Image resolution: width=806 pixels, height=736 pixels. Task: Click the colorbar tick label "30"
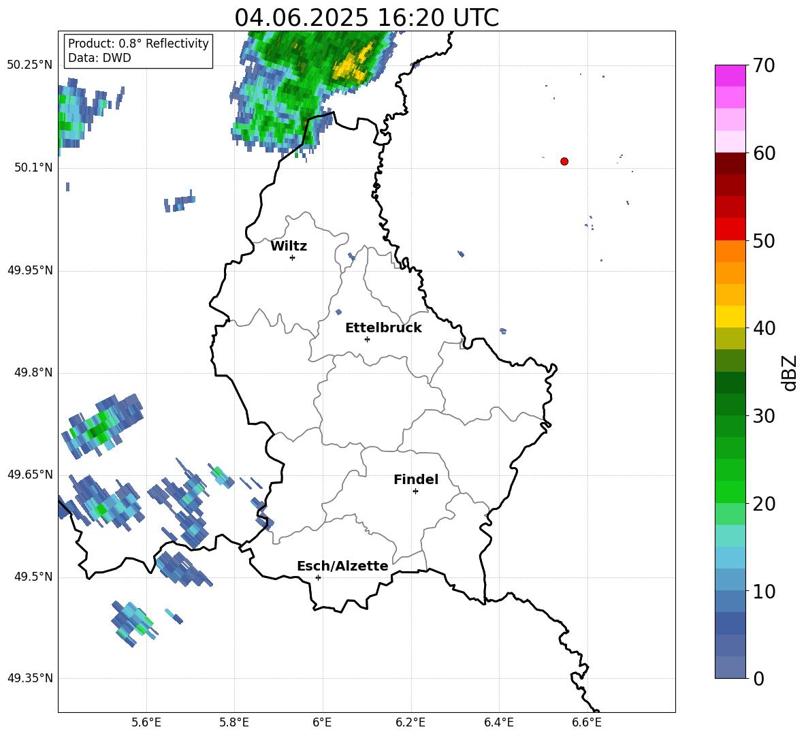click(x=764, y=416)
